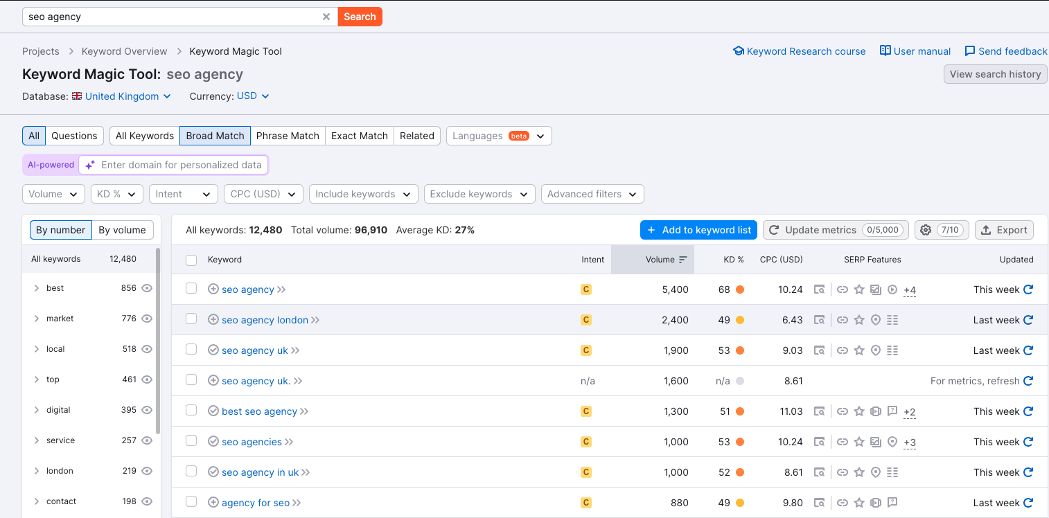Click the Commercial intent badge for seo agency
1049x518 pixels.
[586, 289]
